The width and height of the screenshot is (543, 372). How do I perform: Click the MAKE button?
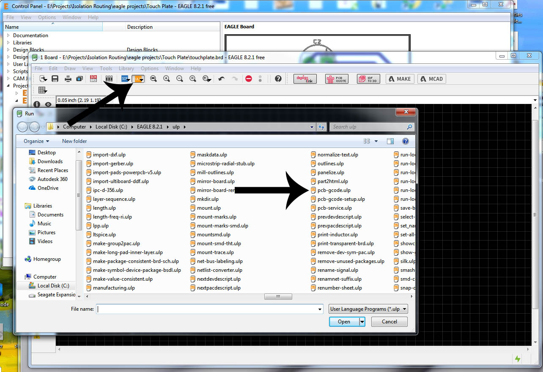click(x=400, y=79)
